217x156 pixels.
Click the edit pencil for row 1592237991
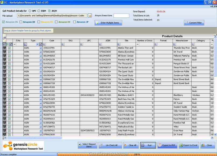click(x=4, y=48)
